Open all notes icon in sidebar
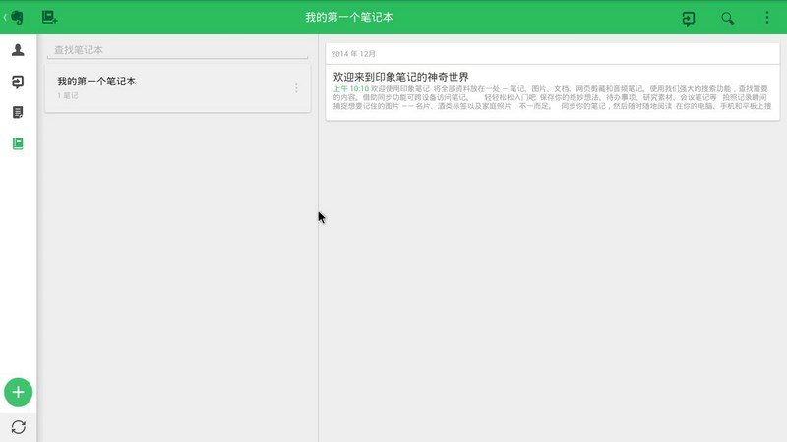This screenshot has height=442, width=787. pyautogui.click(x=18, y=112)
